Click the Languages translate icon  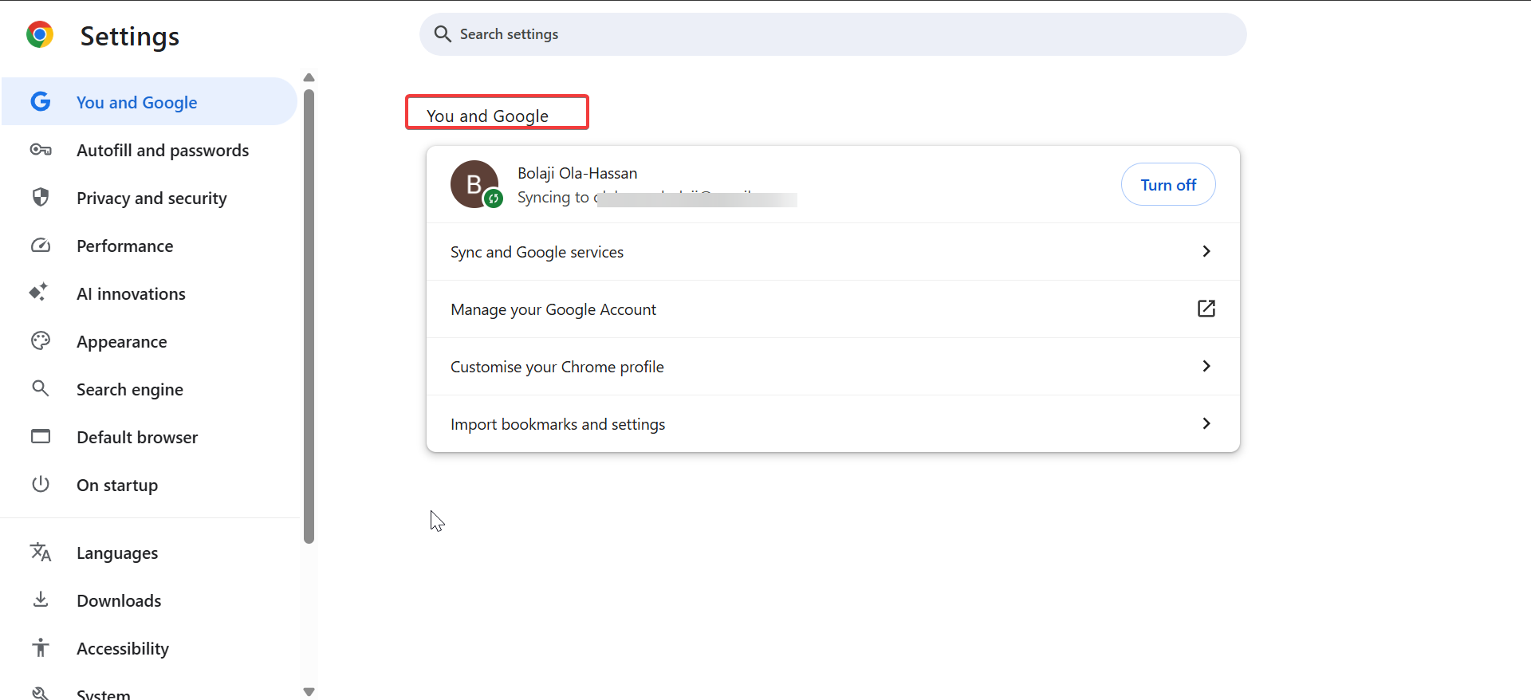point(41,552)
